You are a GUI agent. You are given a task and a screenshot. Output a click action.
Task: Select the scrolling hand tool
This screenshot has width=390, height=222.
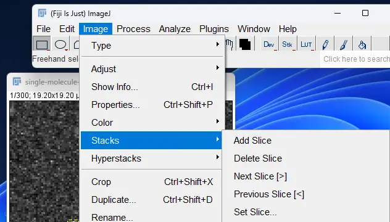(x=230, y=44)
